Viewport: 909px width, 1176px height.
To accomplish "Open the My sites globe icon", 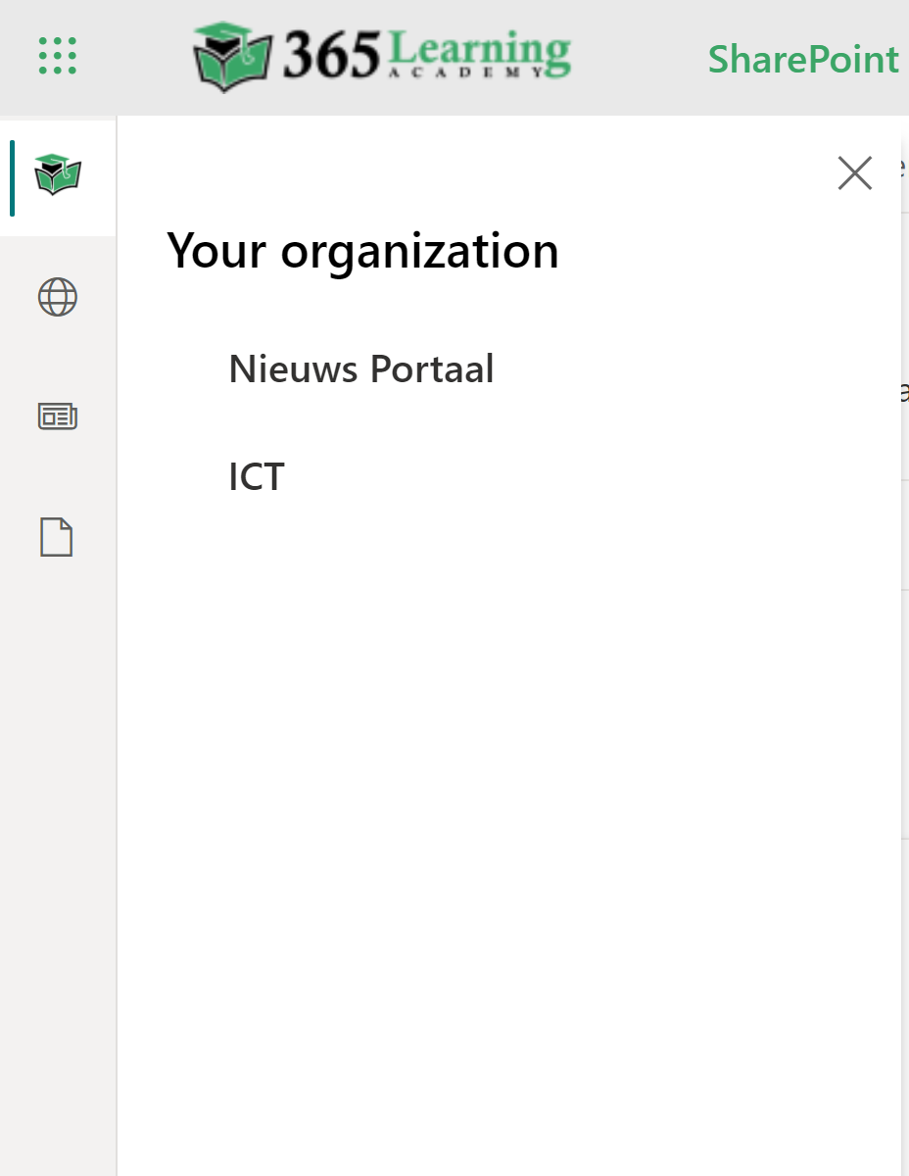I will tap(58, 297).
